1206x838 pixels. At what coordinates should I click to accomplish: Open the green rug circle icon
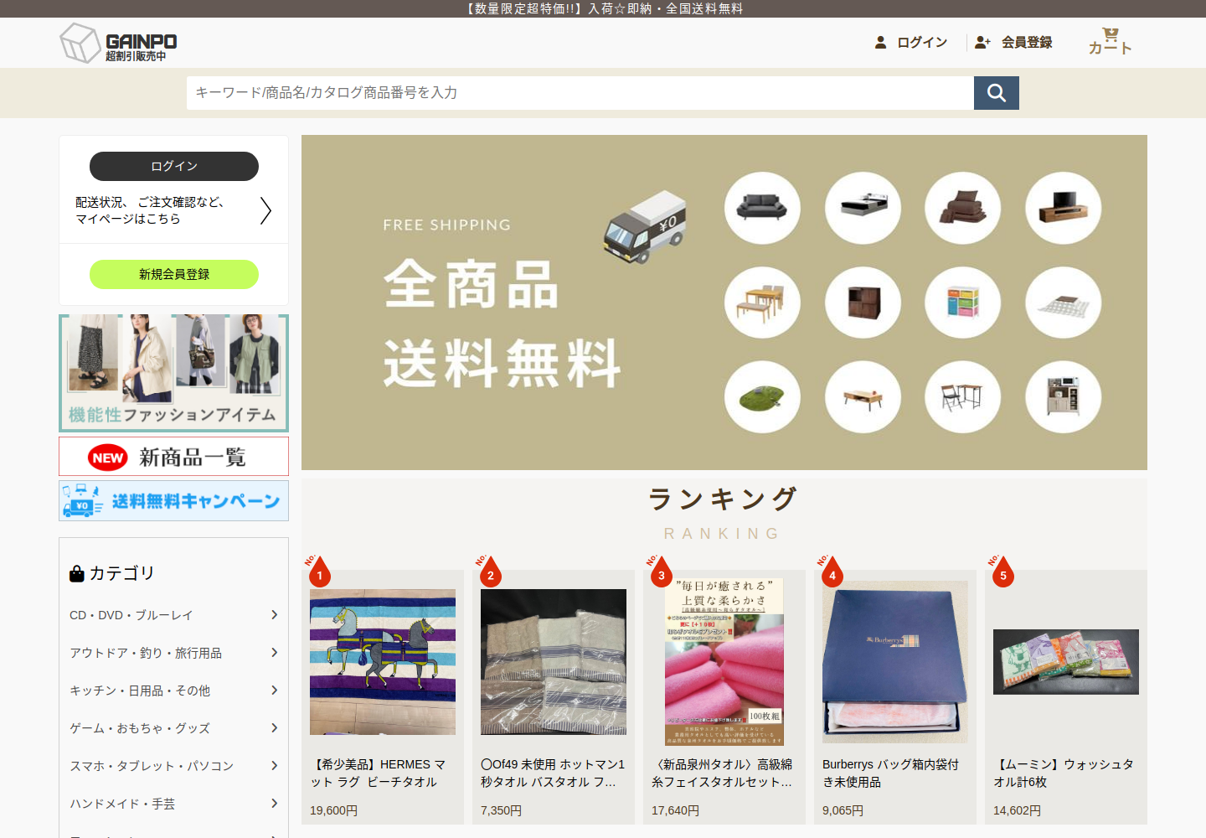click(762, 397)
